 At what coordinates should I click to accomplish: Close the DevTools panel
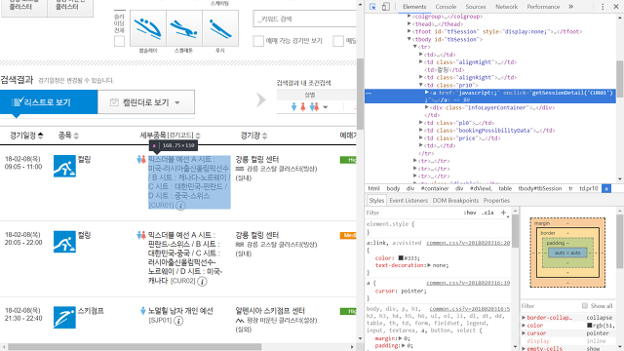tap(615, 7)
